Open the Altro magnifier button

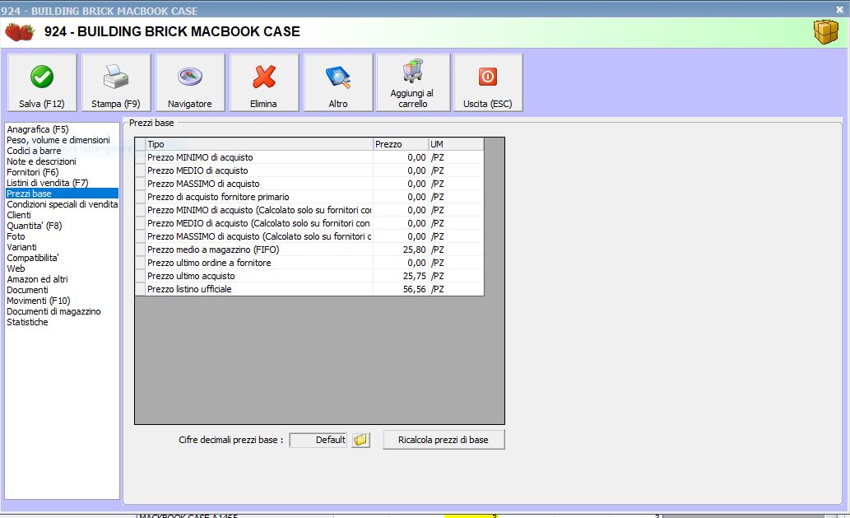(338, 82)
